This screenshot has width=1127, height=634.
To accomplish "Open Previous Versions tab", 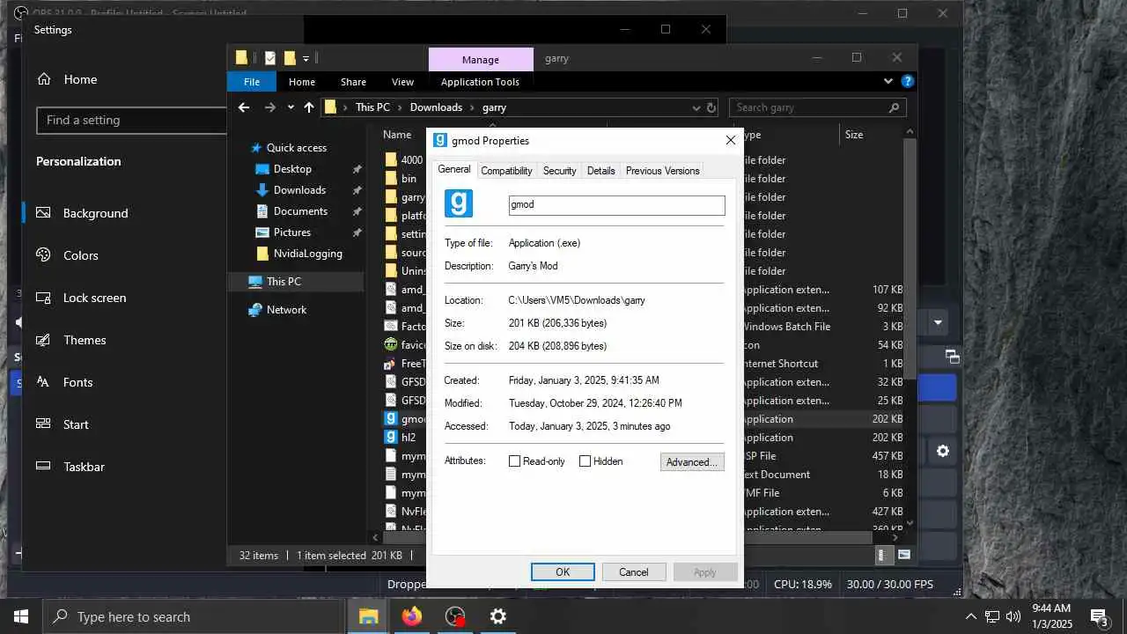I will (x=662, y=171).
